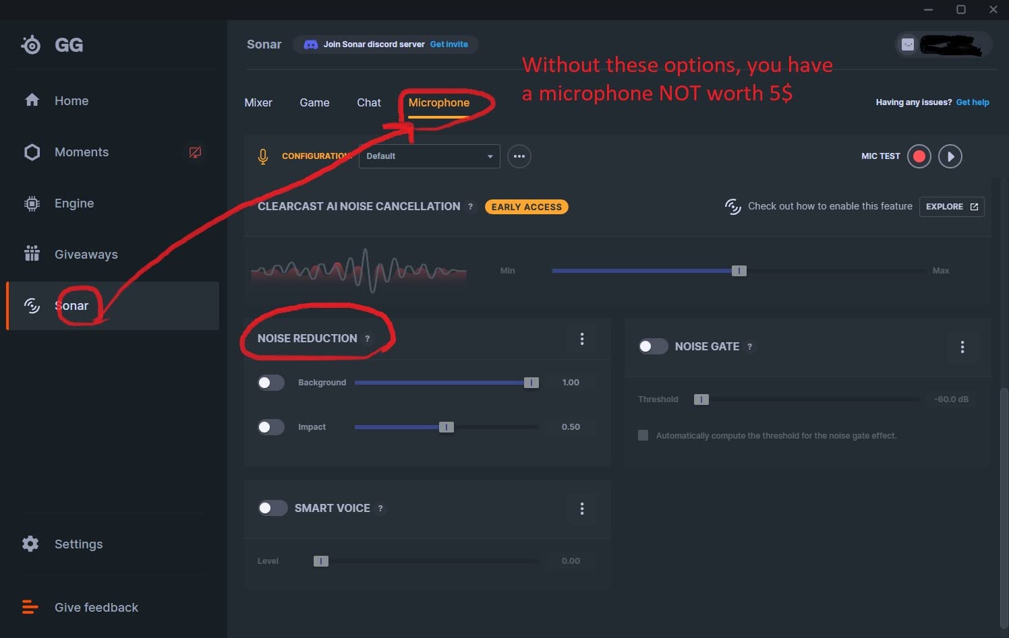Click the microphone configuration icon
The width and height of the screenshot is (1009, 638).
point(263,156)
